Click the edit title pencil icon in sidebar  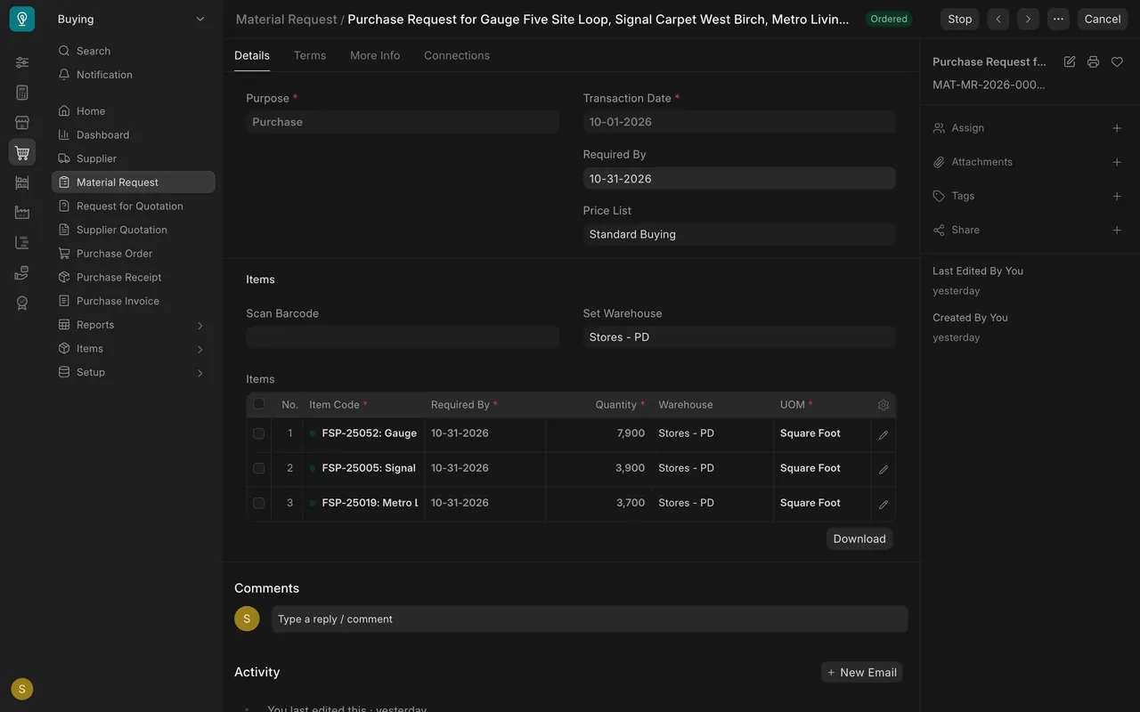tap(1070, 61)
